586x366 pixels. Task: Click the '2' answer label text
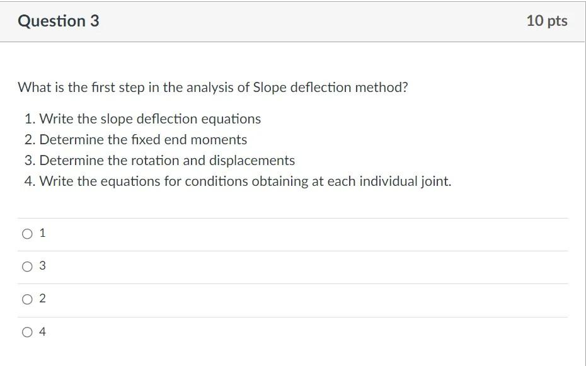tap(42, 299)
